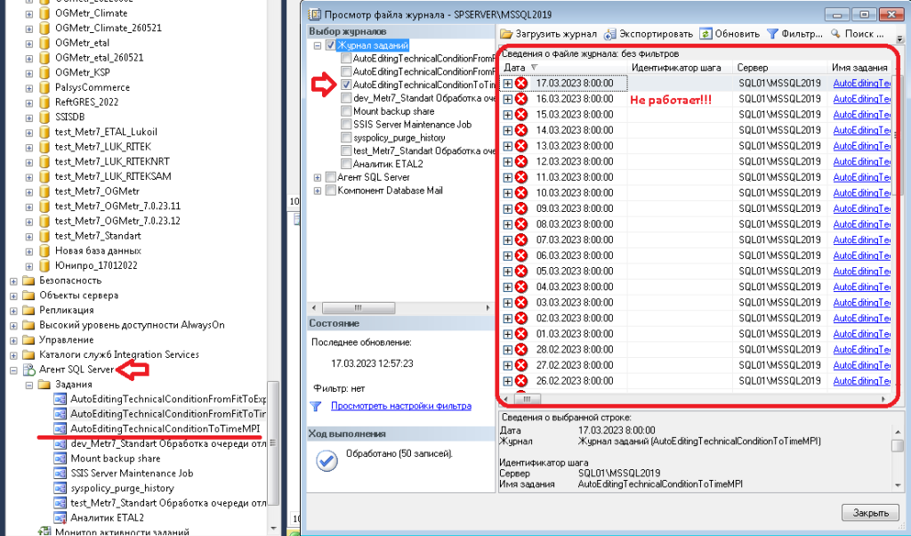The image size is (911, 536).
Task: Click the Object Explorer vertical scrollbar
Action: (x=272, y=442)
